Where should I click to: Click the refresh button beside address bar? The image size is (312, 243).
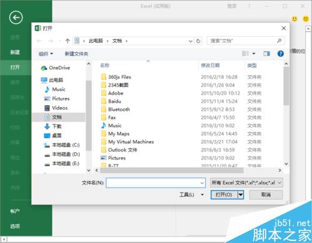pos(198,41)
